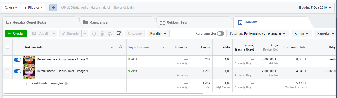Click the plus add-filter button
This screenshot has height=98, width=337.
[53, 8]
